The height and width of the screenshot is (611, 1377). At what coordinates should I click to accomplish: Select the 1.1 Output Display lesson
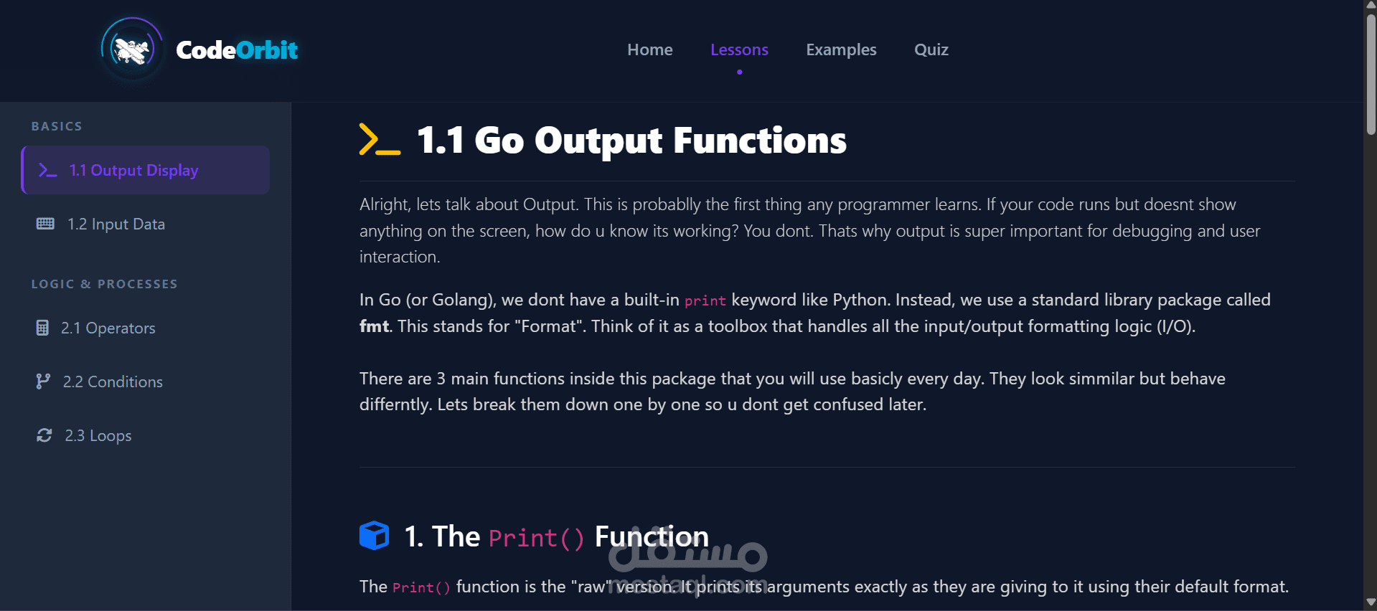(x=133, y=170)
